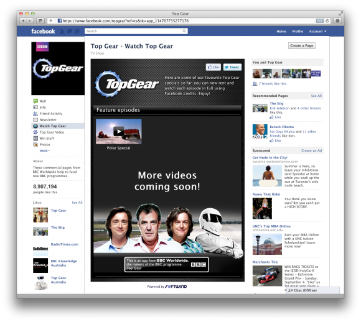Go forward with browser forward arrow

click(x=30, y=21)
